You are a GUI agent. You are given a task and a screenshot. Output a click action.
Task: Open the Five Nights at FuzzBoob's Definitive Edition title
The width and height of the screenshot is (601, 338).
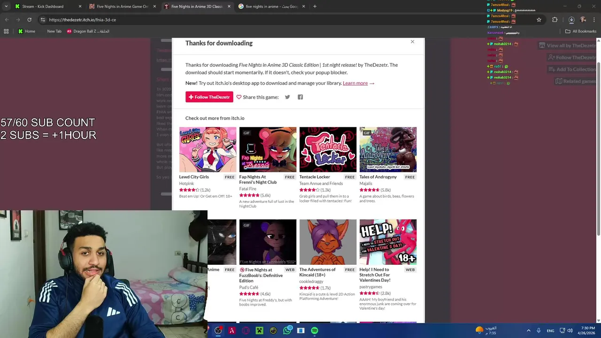pyautogui.click(x=261, y=275)
